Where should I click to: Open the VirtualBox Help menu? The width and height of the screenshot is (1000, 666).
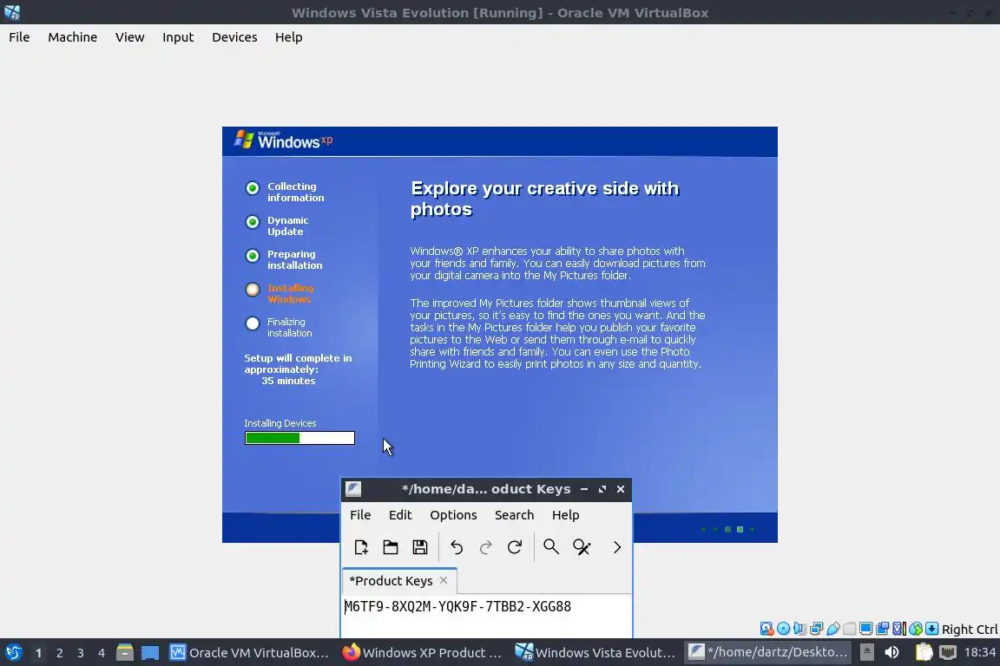289,37
